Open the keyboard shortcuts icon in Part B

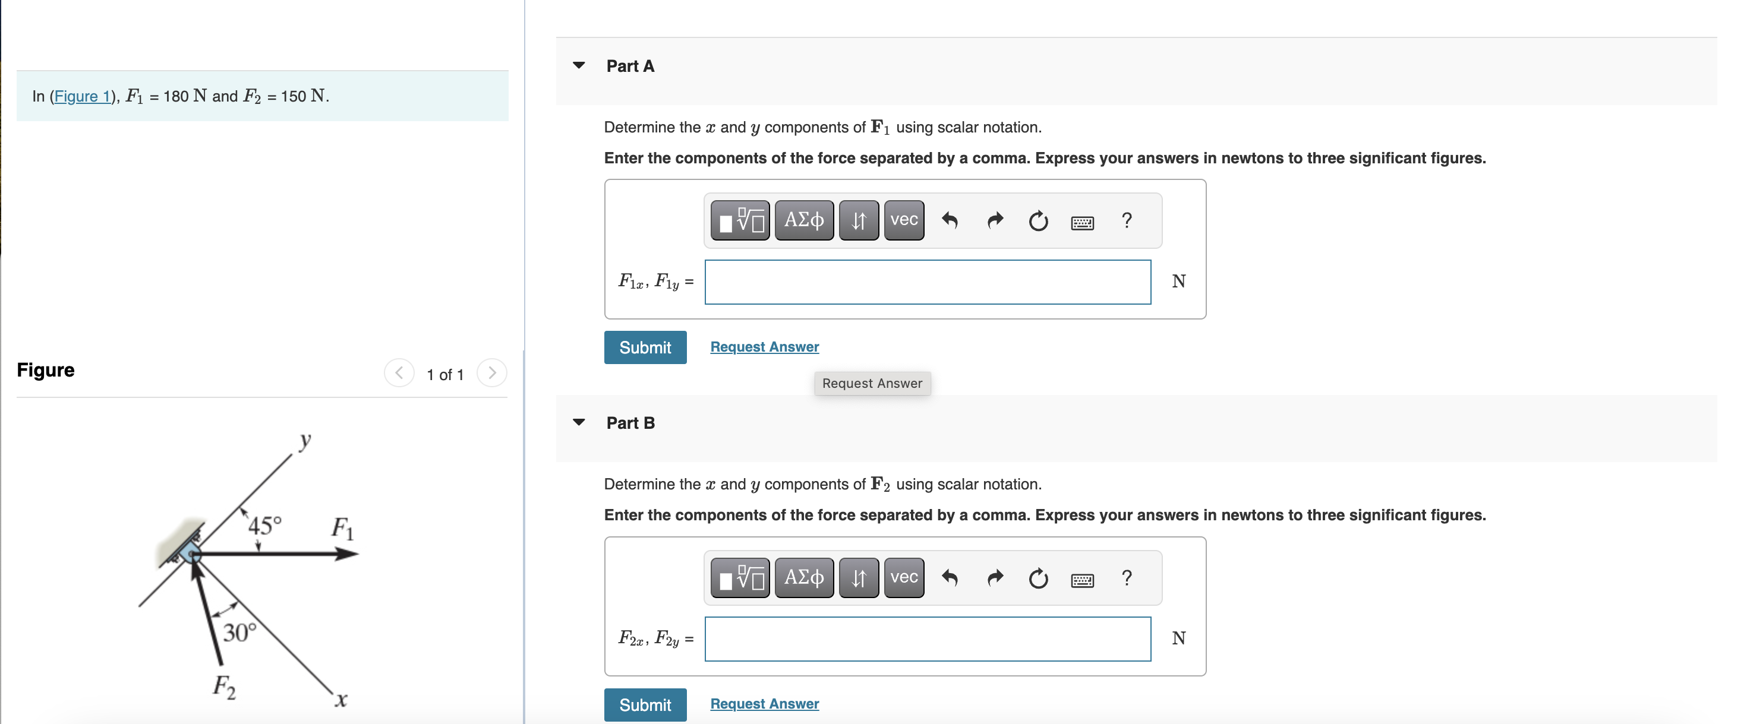tap(1083, 580)
